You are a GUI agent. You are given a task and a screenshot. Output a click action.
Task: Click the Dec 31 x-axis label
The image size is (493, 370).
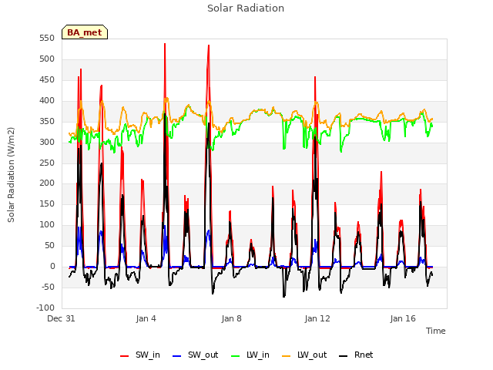pyautogui.click(x=61, y=318)
